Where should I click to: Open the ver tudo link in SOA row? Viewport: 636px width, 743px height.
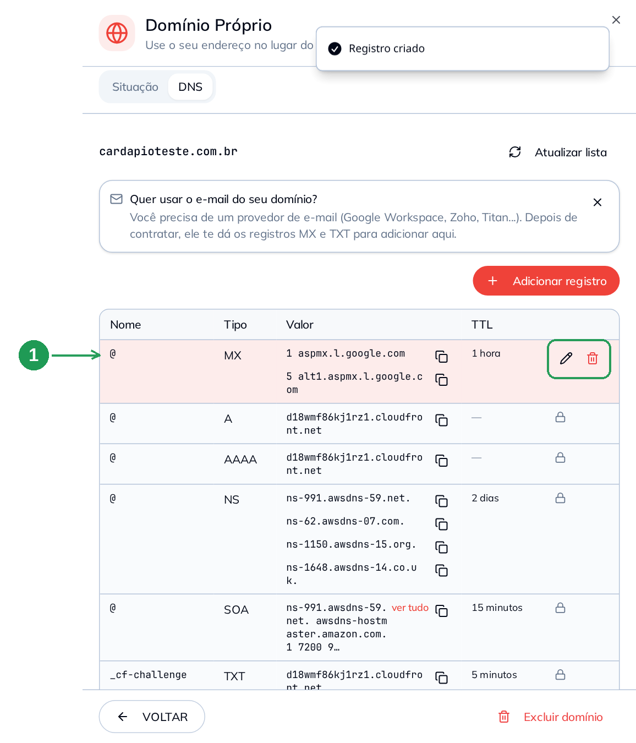pos(410,608)
